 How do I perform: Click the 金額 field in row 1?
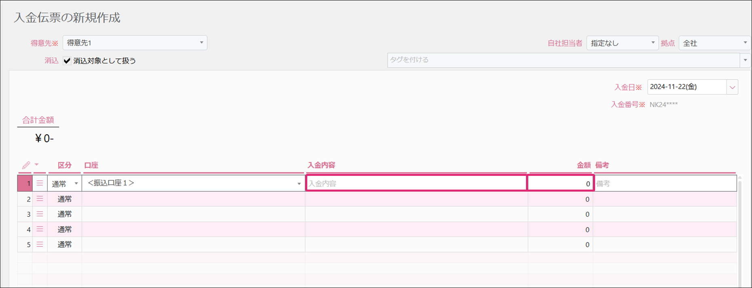click(x=560, y=184)
